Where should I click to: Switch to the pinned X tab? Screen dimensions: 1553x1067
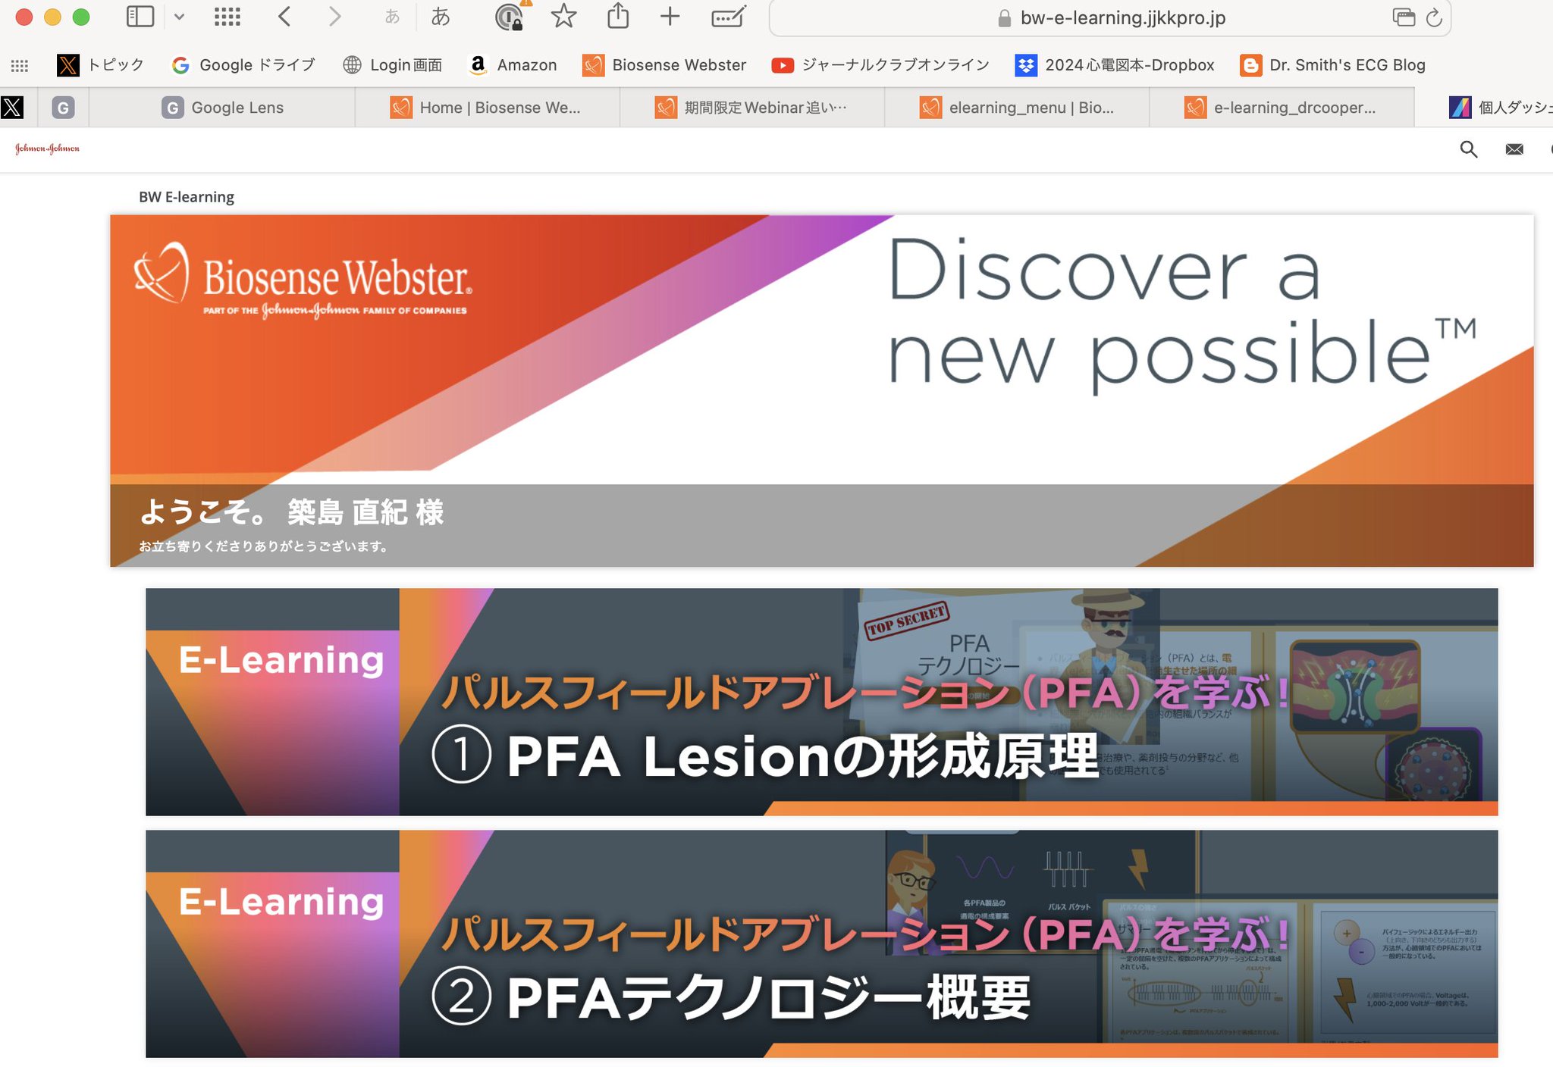click(12, 108)
